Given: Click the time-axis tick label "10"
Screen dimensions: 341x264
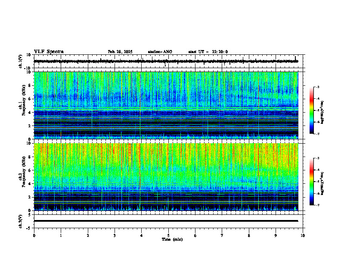Looking at the screenshot, I should (303, 236).
